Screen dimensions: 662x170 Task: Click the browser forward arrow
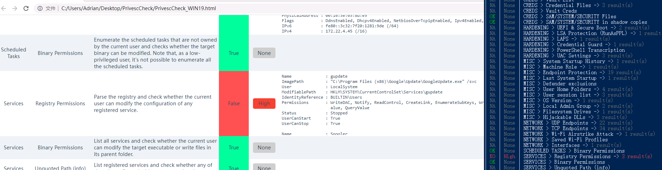coord(15,8)
